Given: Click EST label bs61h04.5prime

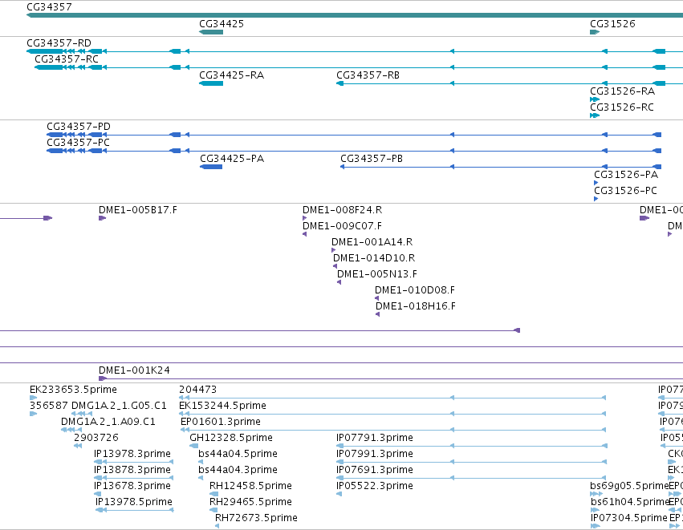Looking at the screenshot, I should [x=629, y=503].
